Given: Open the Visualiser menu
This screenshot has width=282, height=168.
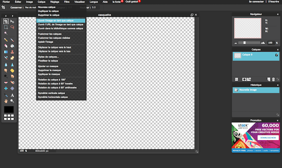Looking at the screenshot, I should coord(79,2).
